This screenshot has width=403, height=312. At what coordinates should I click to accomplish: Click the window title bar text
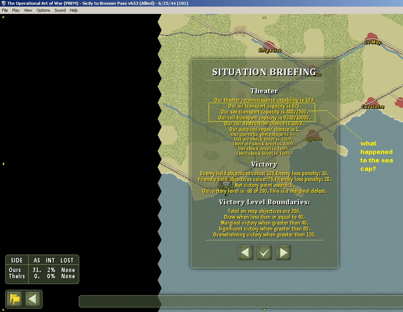(98, 3)
